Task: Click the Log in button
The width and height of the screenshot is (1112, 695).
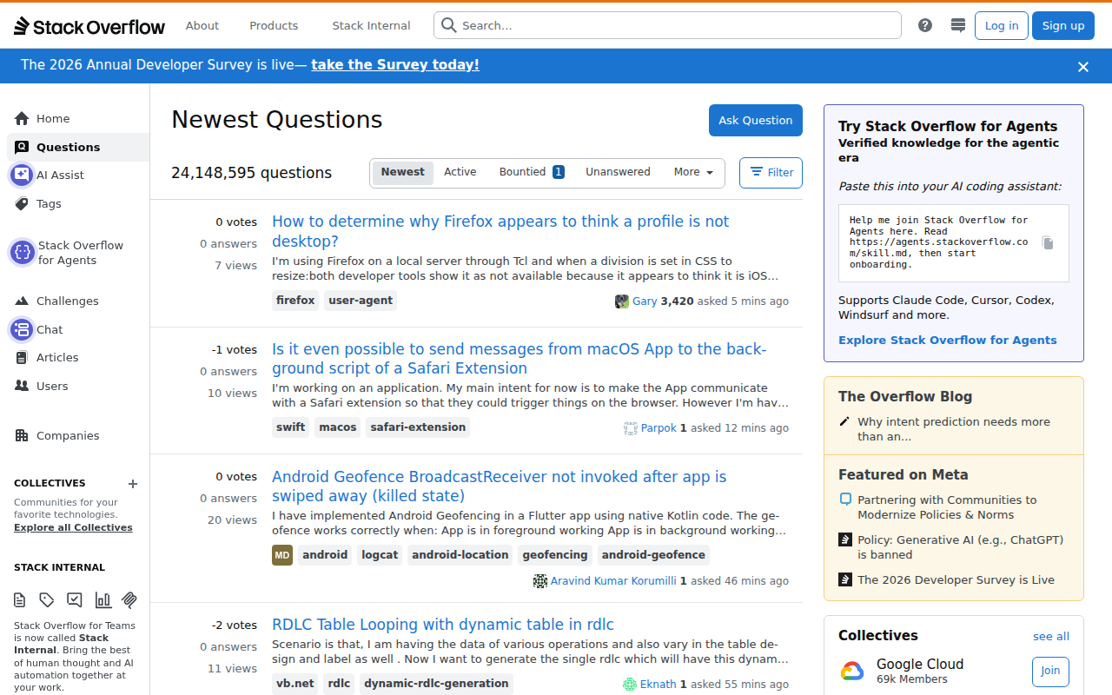Action: (1002, 25)
